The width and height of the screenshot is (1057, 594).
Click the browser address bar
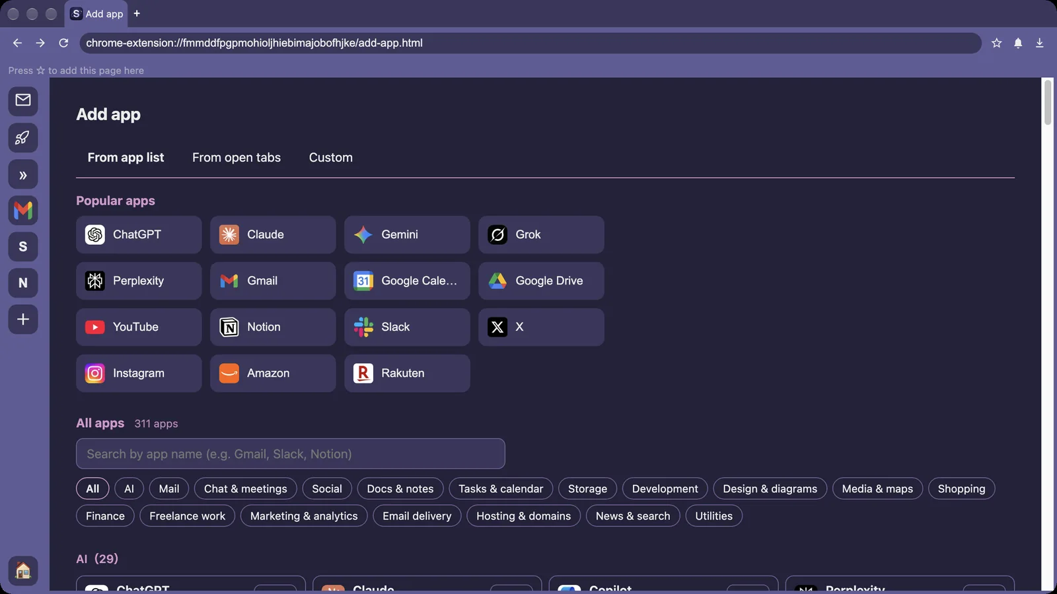(x=530, y=43)
